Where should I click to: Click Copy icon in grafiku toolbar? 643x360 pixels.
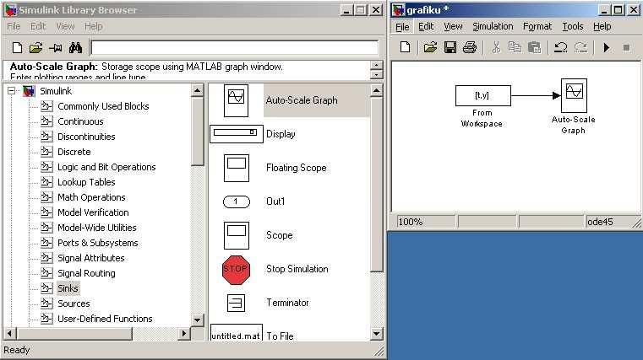[x=515, y=47]
